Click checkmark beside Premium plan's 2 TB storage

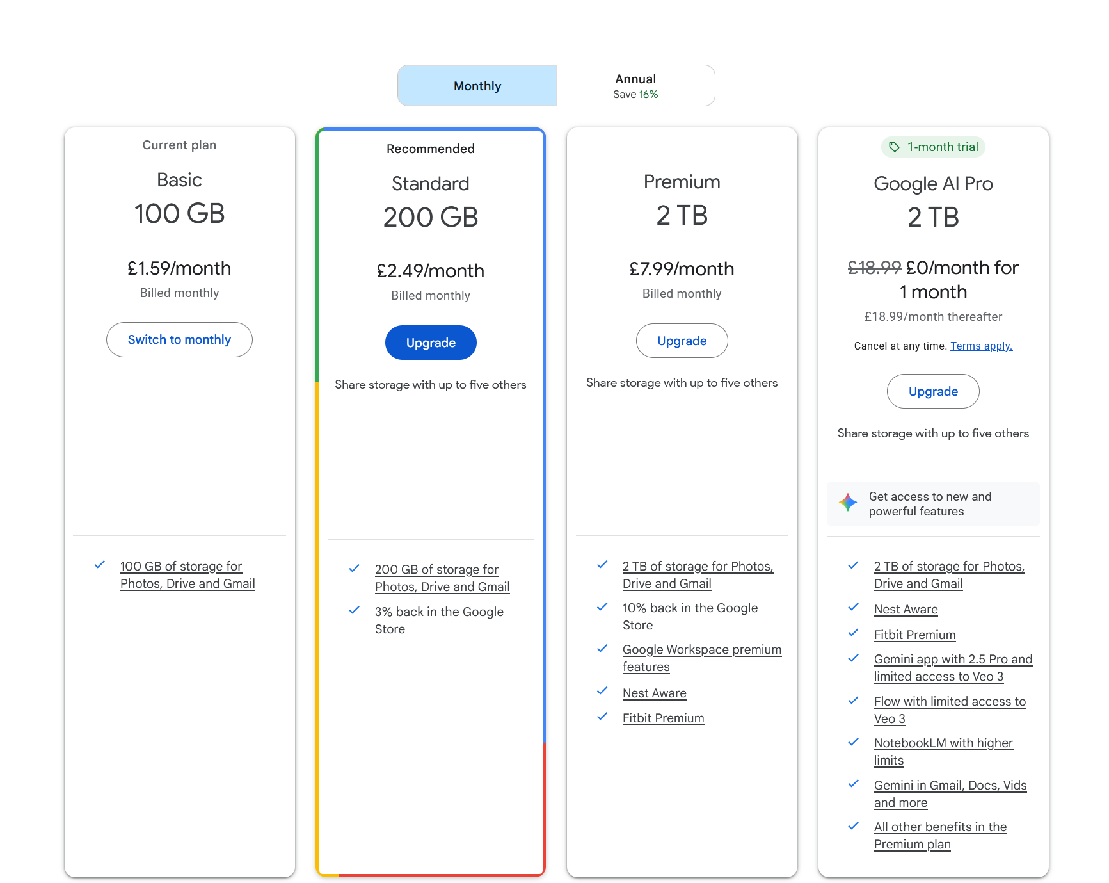pos(602,565)
